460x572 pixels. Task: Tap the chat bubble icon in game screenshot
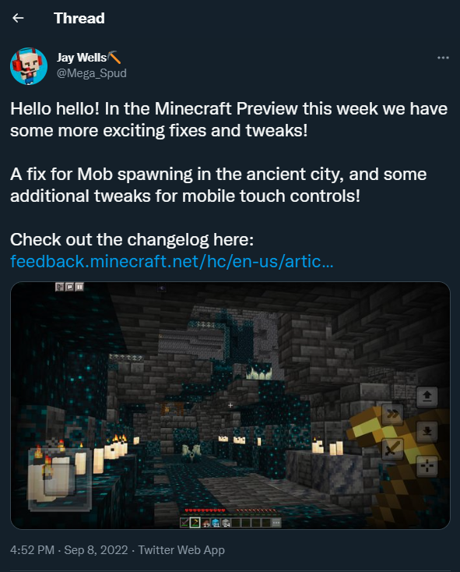[x=69, y=287]
